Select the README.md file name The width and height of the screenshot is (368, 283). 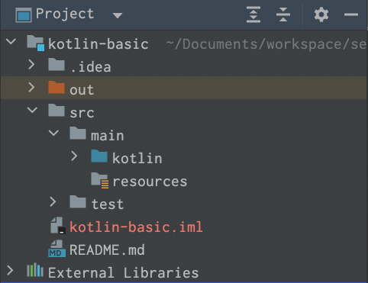point(107,249)
